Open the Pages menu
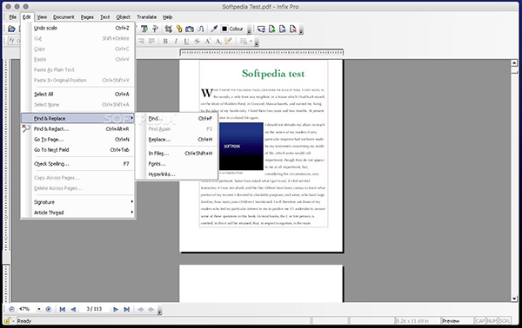 [x=87, y=17]
